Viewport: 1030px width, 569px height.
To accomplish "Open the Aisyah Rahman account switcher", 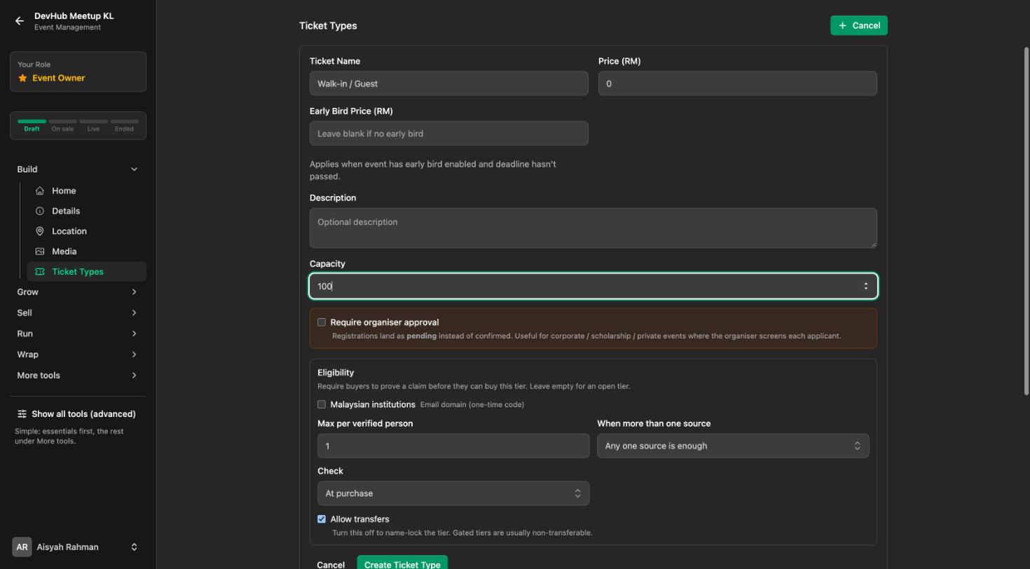I will (x=78, y=547).
